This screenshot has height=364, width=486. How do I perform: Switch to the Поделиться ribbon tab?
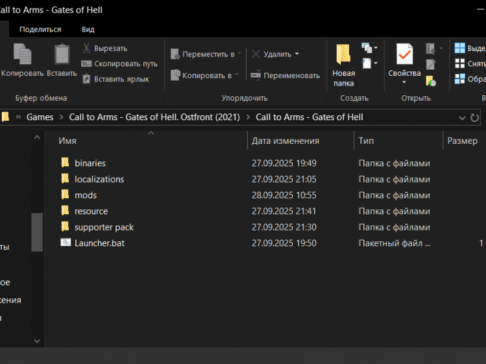(40, 29)
